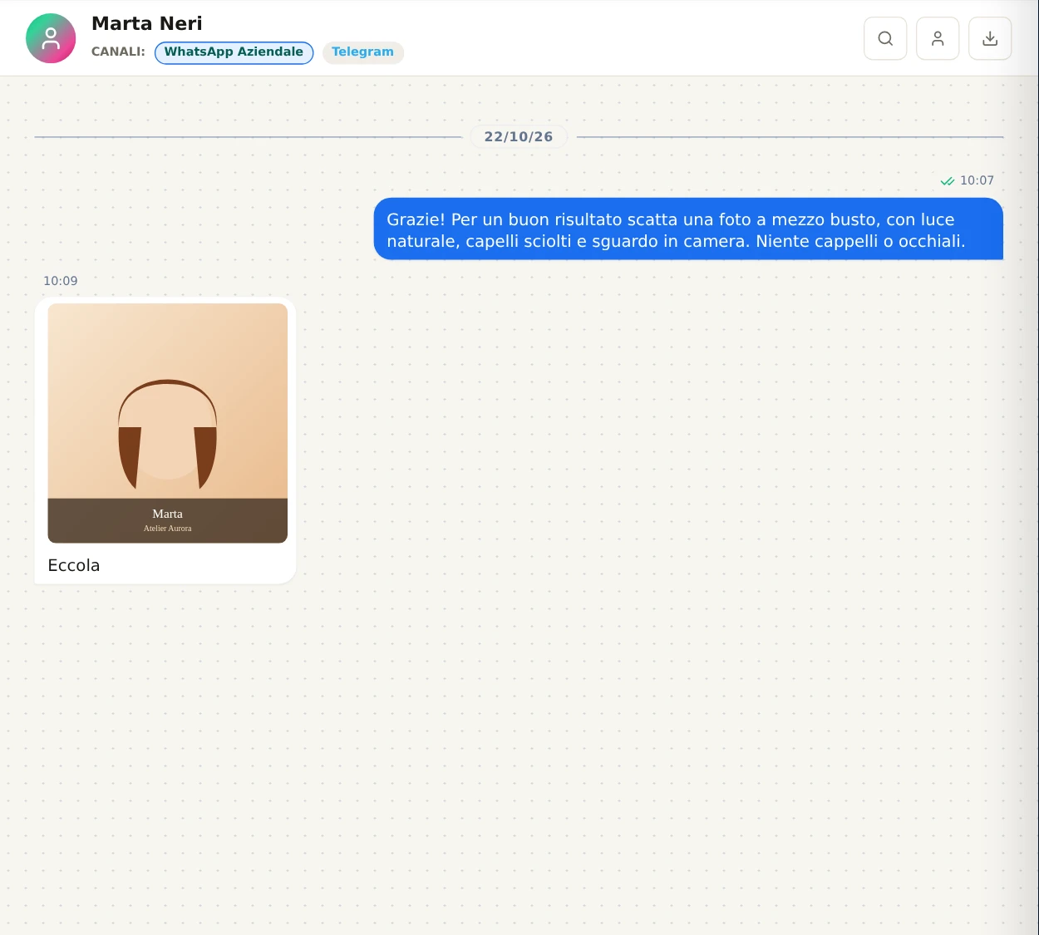Click the CANALI: label
Viewport: 1039px width, 935px height.
click(118, 52)
